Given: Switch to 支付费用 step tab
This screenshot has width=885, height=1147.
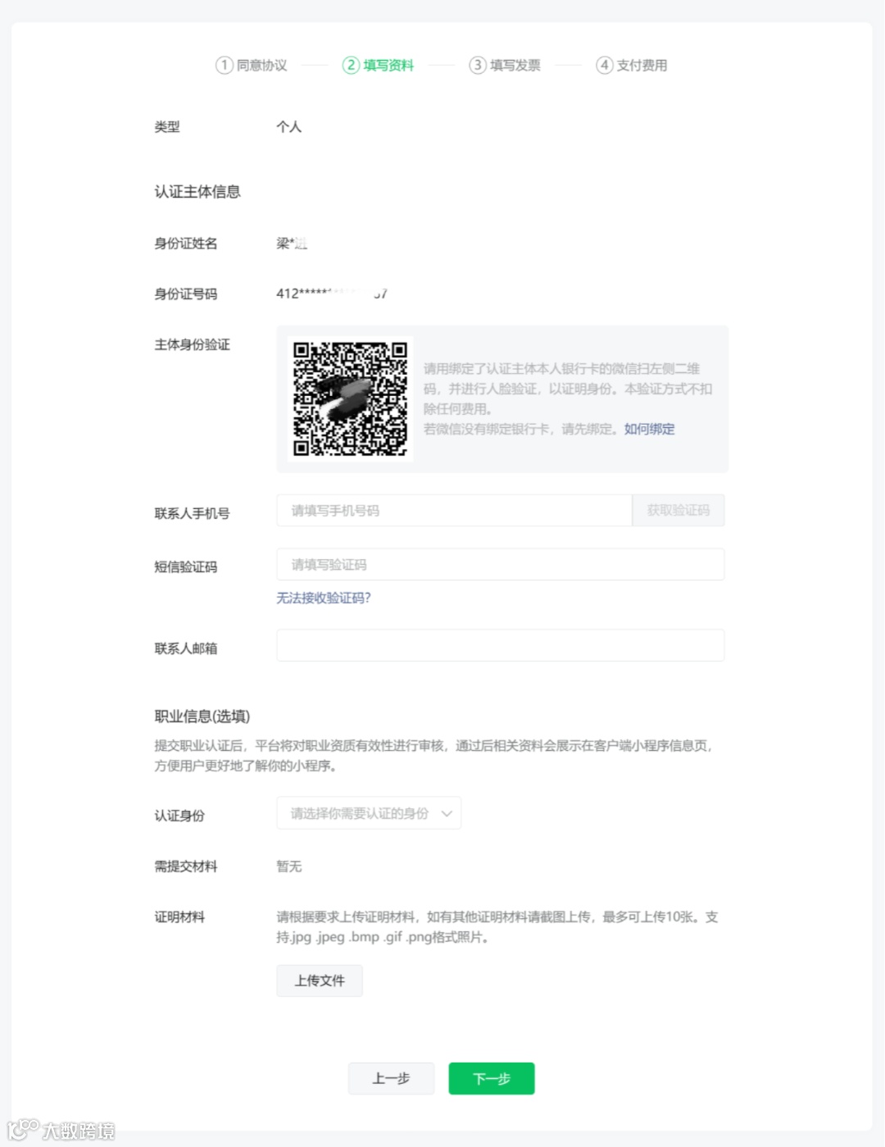Looking at the screenshot, I should click(x=632, y=65).
